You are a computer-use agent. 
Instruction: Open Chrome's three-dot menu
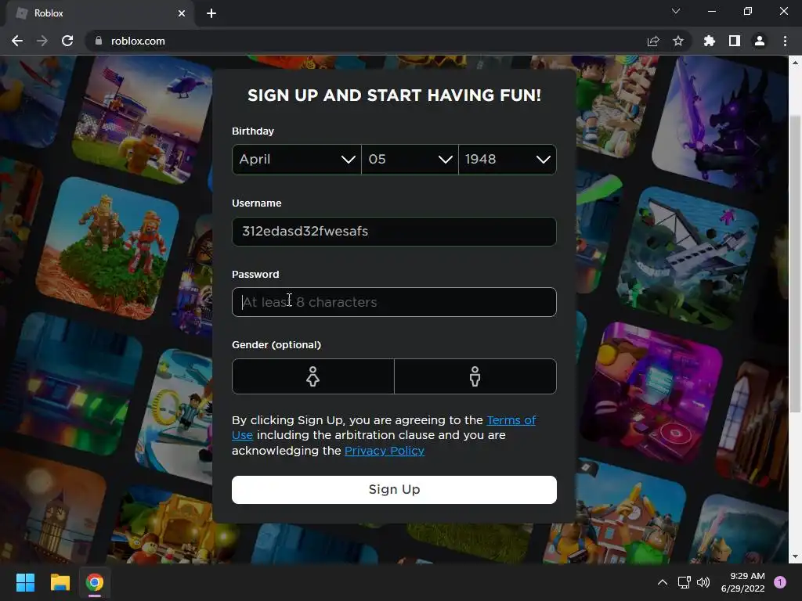[785, 41]
